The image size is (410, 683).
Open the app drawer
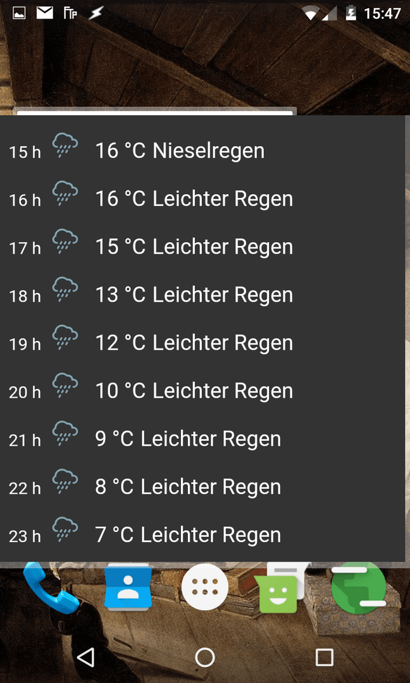205,587
